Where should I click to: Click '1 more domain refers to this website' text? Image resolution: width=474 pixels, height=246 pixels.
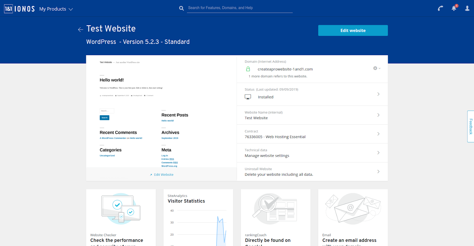(x=278, y=76)
